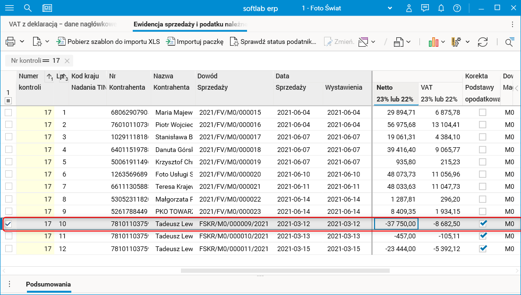Open the Podsumowania tab

pos(48,284)
